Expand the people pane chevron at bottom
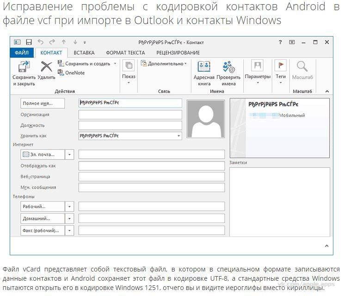The height and width of the screenshot is (296, 344). [x=327, y=246]
